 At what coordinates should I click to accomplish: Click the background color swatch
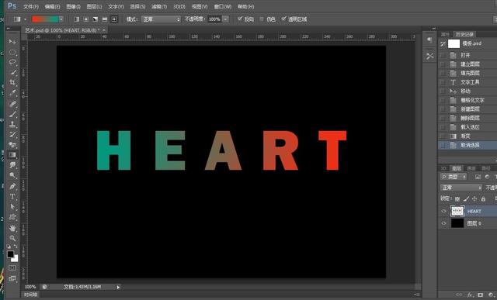[16, 259]
